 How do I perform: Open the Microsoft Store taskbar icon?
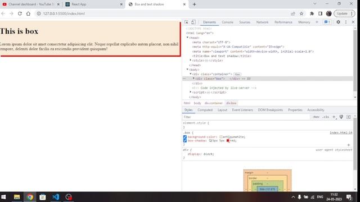pos(43,197)
